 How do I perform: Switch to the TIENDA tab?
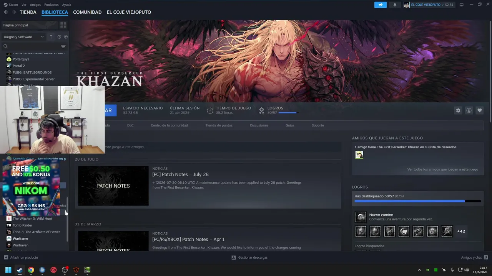pos(28,12)
